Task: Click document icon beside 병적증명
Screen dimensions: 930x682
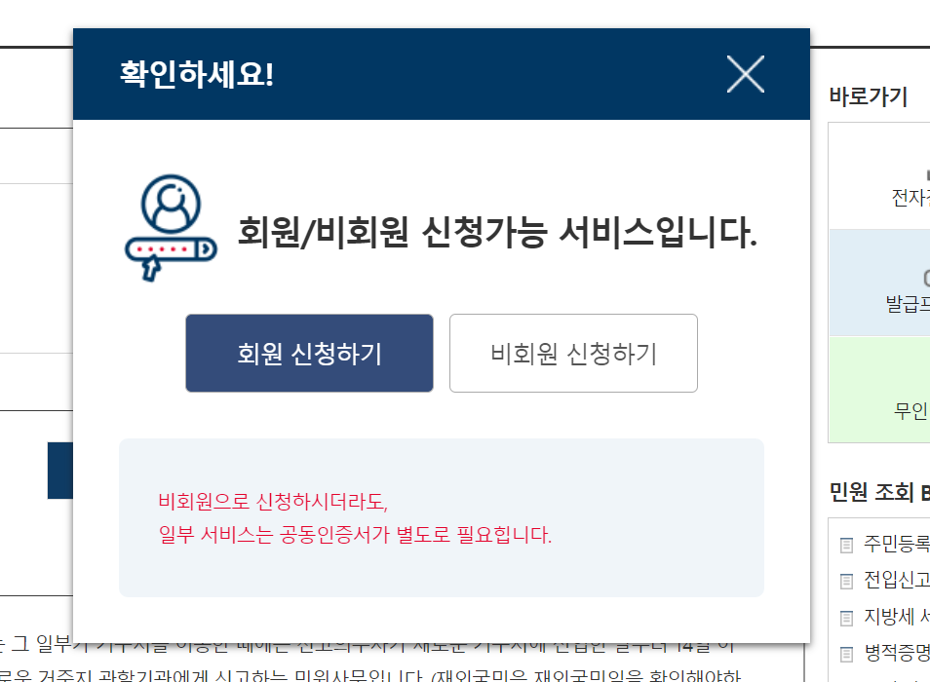Action: click(x=847, y=655)
